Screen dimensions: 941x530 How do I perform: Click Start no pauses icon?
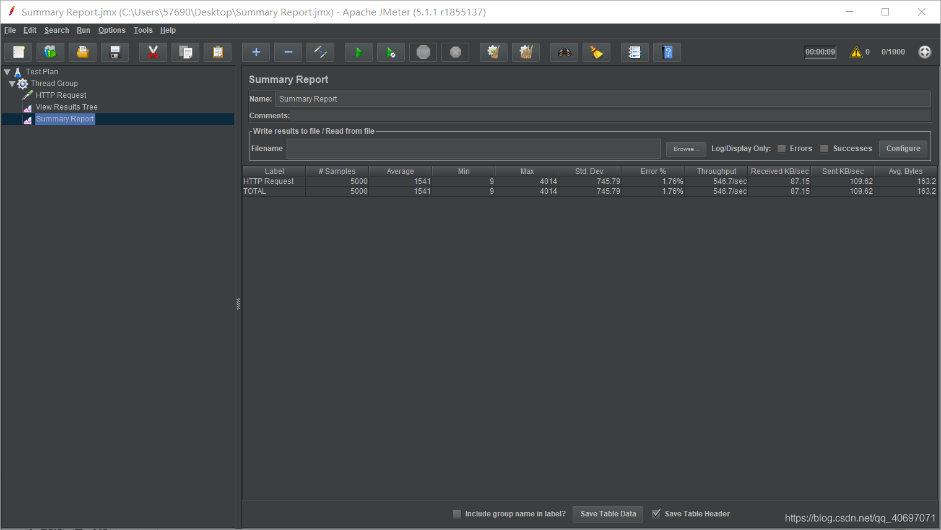(391, 52)
